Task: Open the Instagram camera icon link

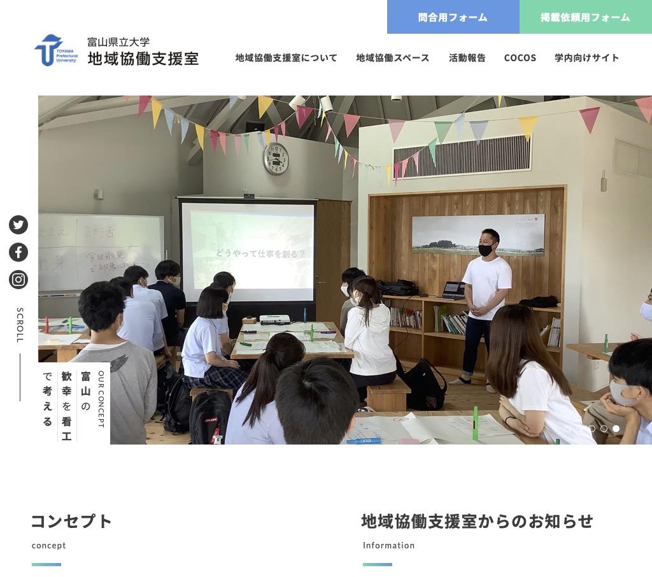Action: pyautogui.click(x=18, y=280)
